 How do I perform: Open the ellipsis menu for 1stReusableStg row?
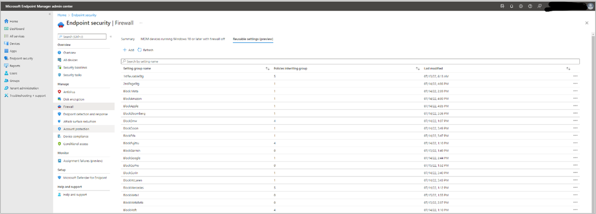coord(575,76)
